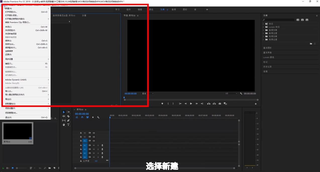Expand 视频过渡 folder
The width and height of the screenshot is (320, 172).
[x=263, y=39]
